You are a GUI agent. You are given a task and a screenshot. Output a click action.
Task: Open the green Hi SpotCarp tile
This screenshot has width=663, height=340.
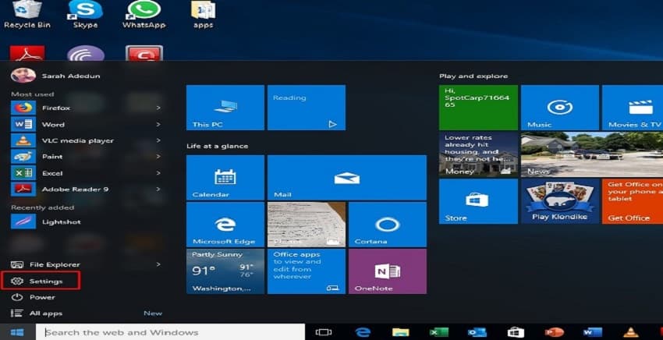coord(478,108)
